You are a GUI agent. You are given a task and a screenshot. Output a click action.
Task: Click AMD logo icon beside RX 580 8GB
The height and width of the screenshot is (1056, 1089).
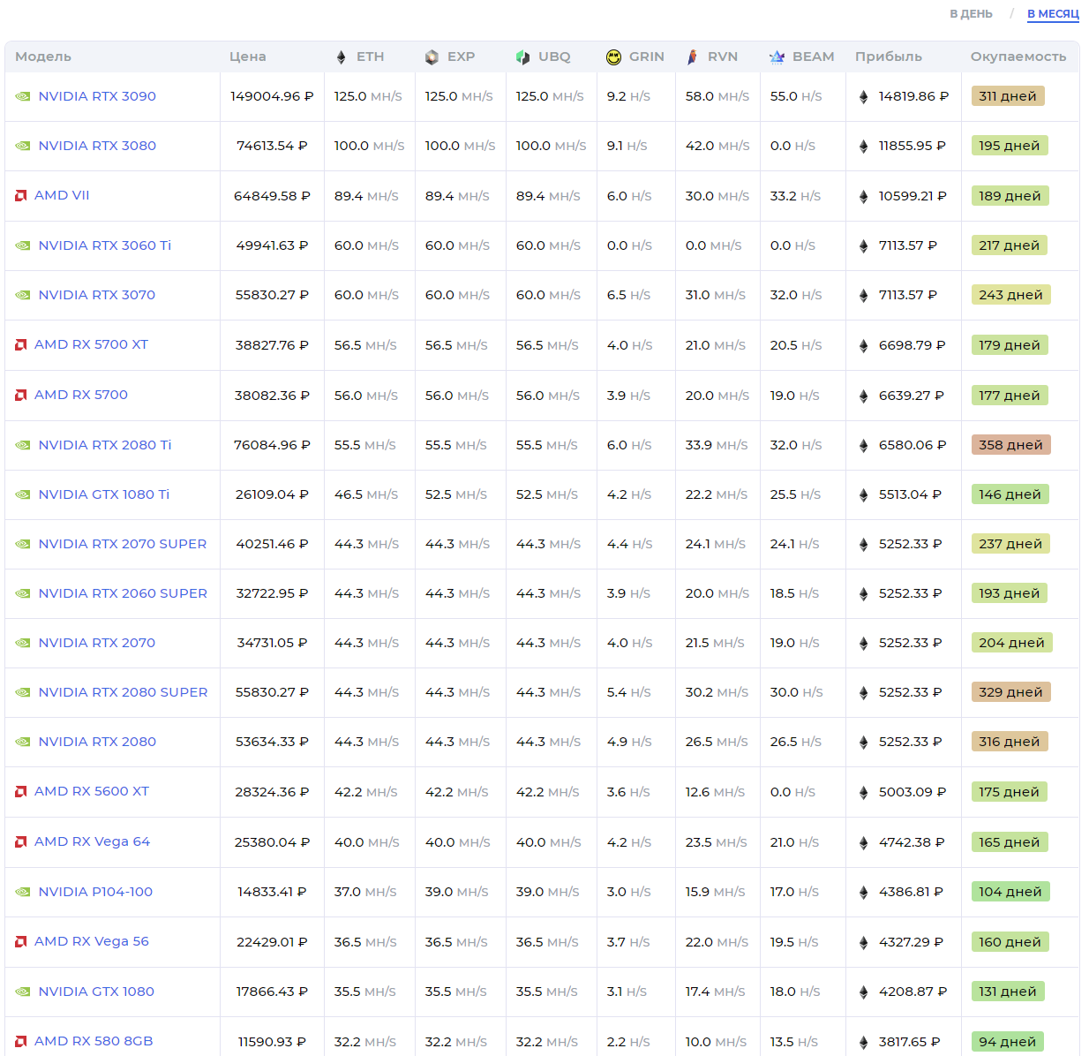(x=21, y=1042)
